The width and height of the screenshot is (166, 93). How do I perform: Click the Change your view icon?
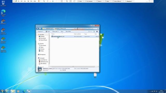click(x=89, y=32)
